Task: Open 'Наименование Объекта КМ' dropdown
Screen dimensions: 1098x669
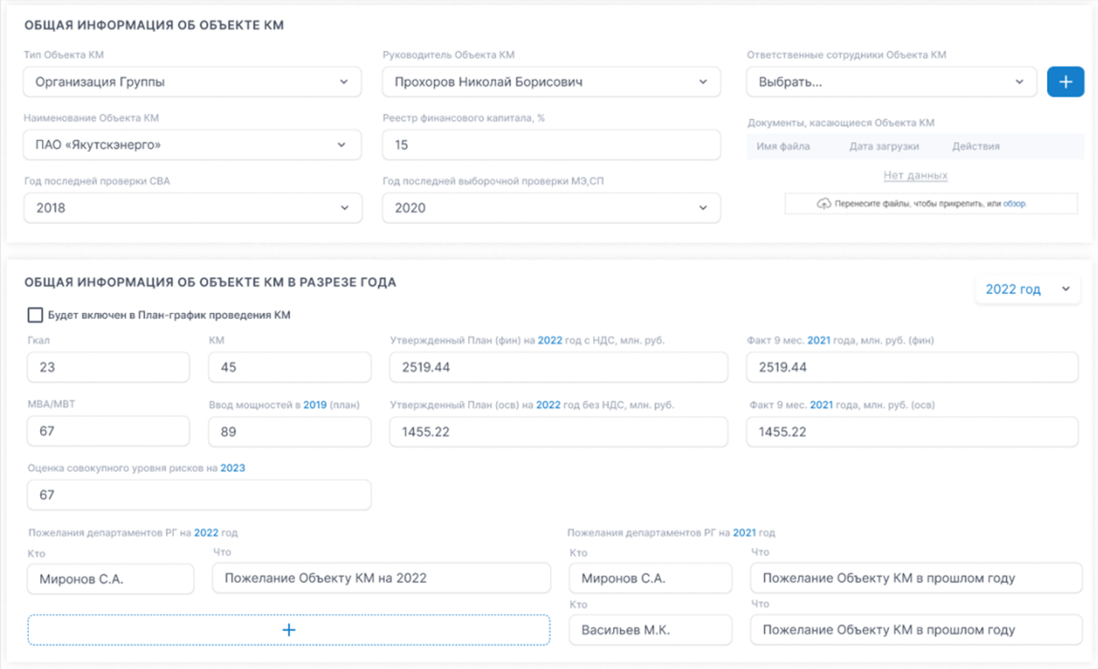Action: coord(193,144)
